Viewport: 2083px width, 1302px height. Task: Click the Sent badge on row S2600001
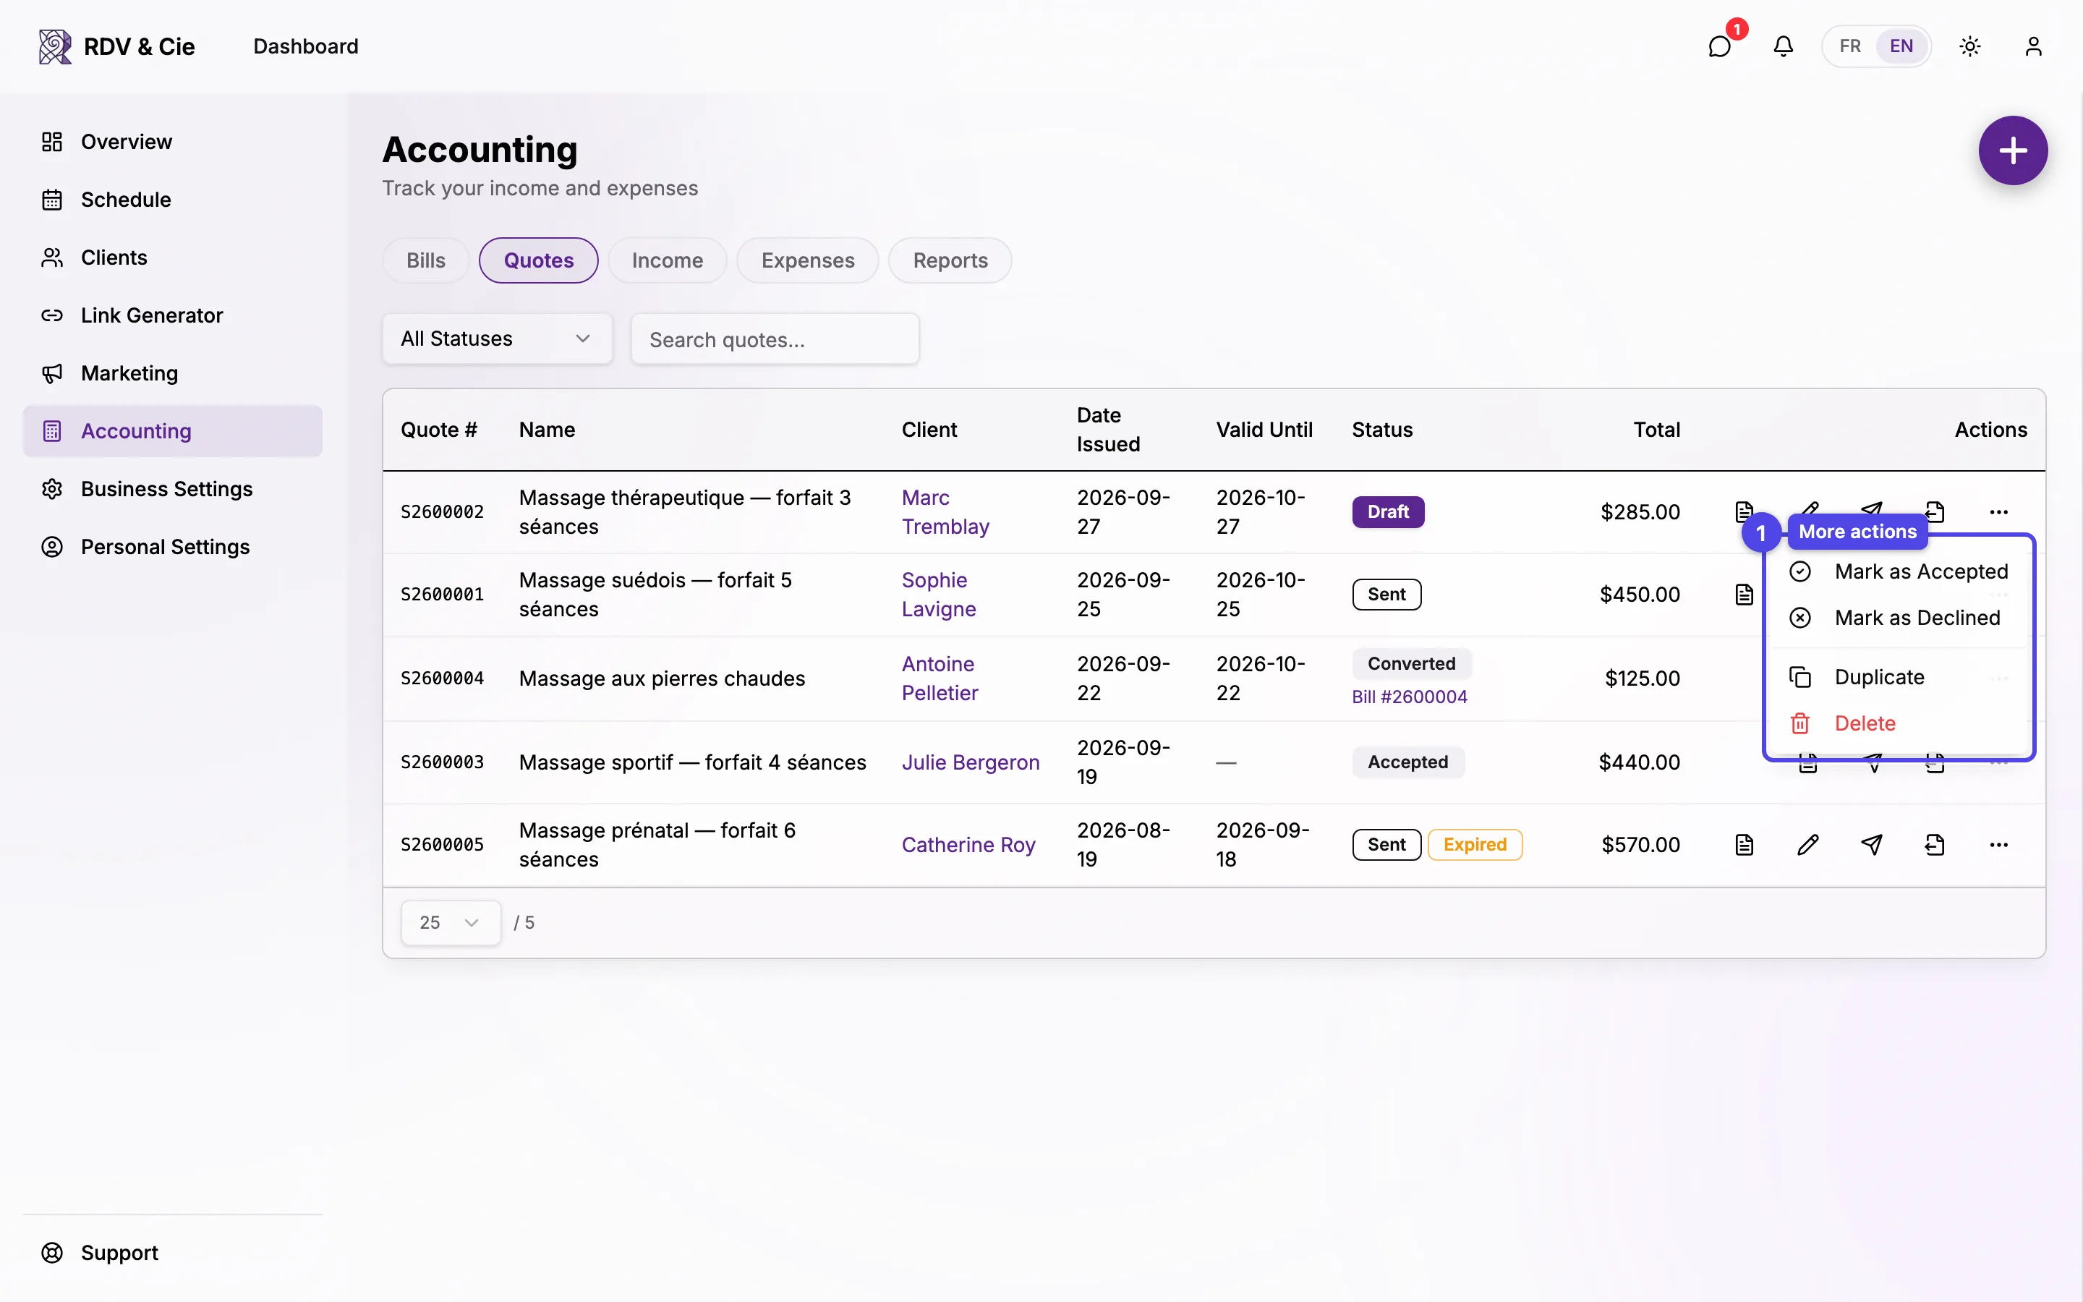pos(1386,594)
